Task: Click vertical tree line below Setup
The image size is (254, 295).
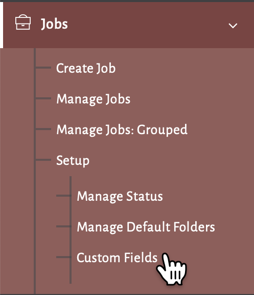Action: [71, 230]
